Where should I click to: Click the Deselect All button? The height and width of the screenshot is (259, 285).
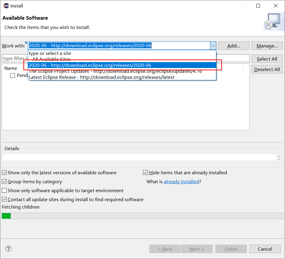(267, 69)
